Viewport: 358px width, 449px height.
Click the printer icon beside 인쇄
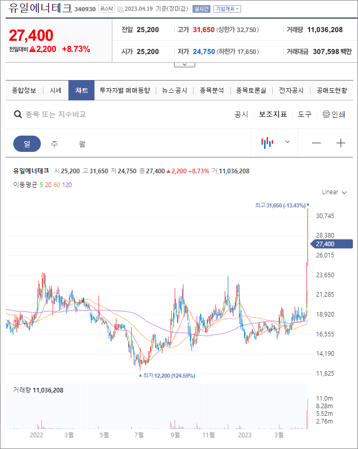[326, 114]
